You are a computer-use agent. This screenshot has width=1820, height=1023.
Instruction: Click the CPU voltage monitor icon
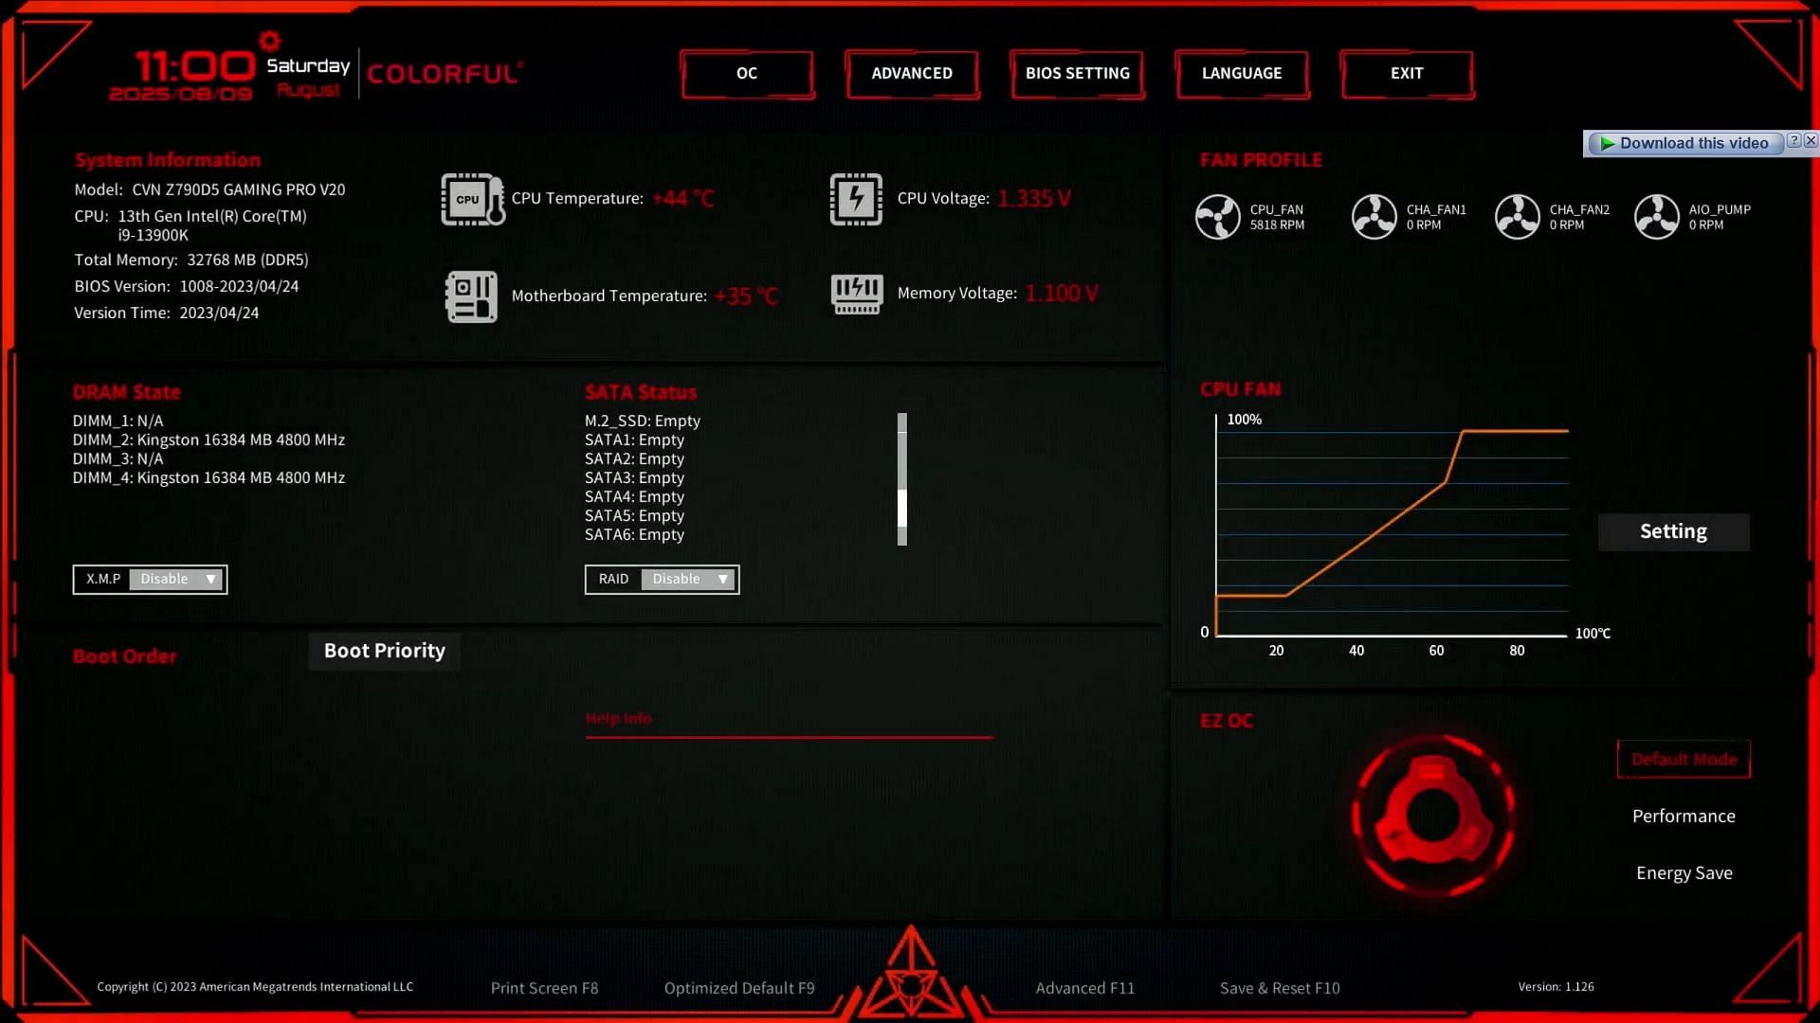[855, 199]
